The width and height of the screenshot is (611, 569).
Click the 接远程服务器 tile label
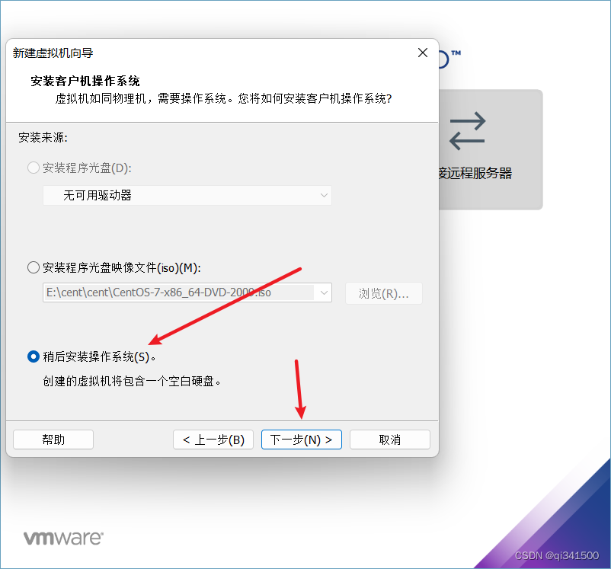(475, 173)
